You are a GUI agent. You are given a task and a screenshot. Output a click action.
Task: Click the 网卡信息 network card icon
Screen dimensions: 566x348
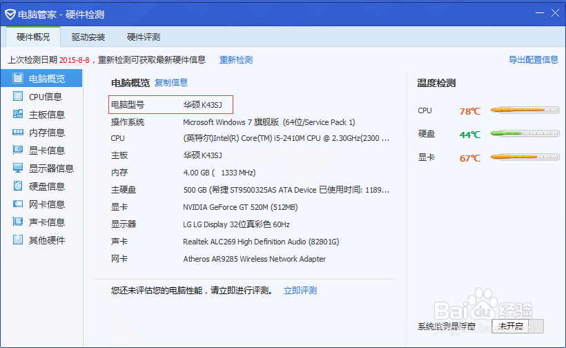point(18,204)
